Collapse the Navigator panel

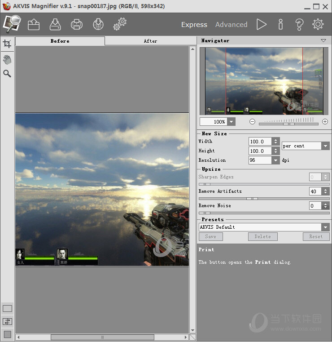click(x=323, y=40)
